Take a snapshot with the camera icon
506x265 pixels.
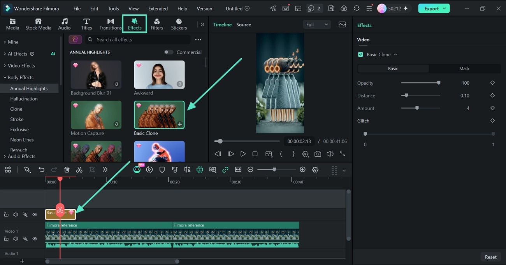click(318, 154)
